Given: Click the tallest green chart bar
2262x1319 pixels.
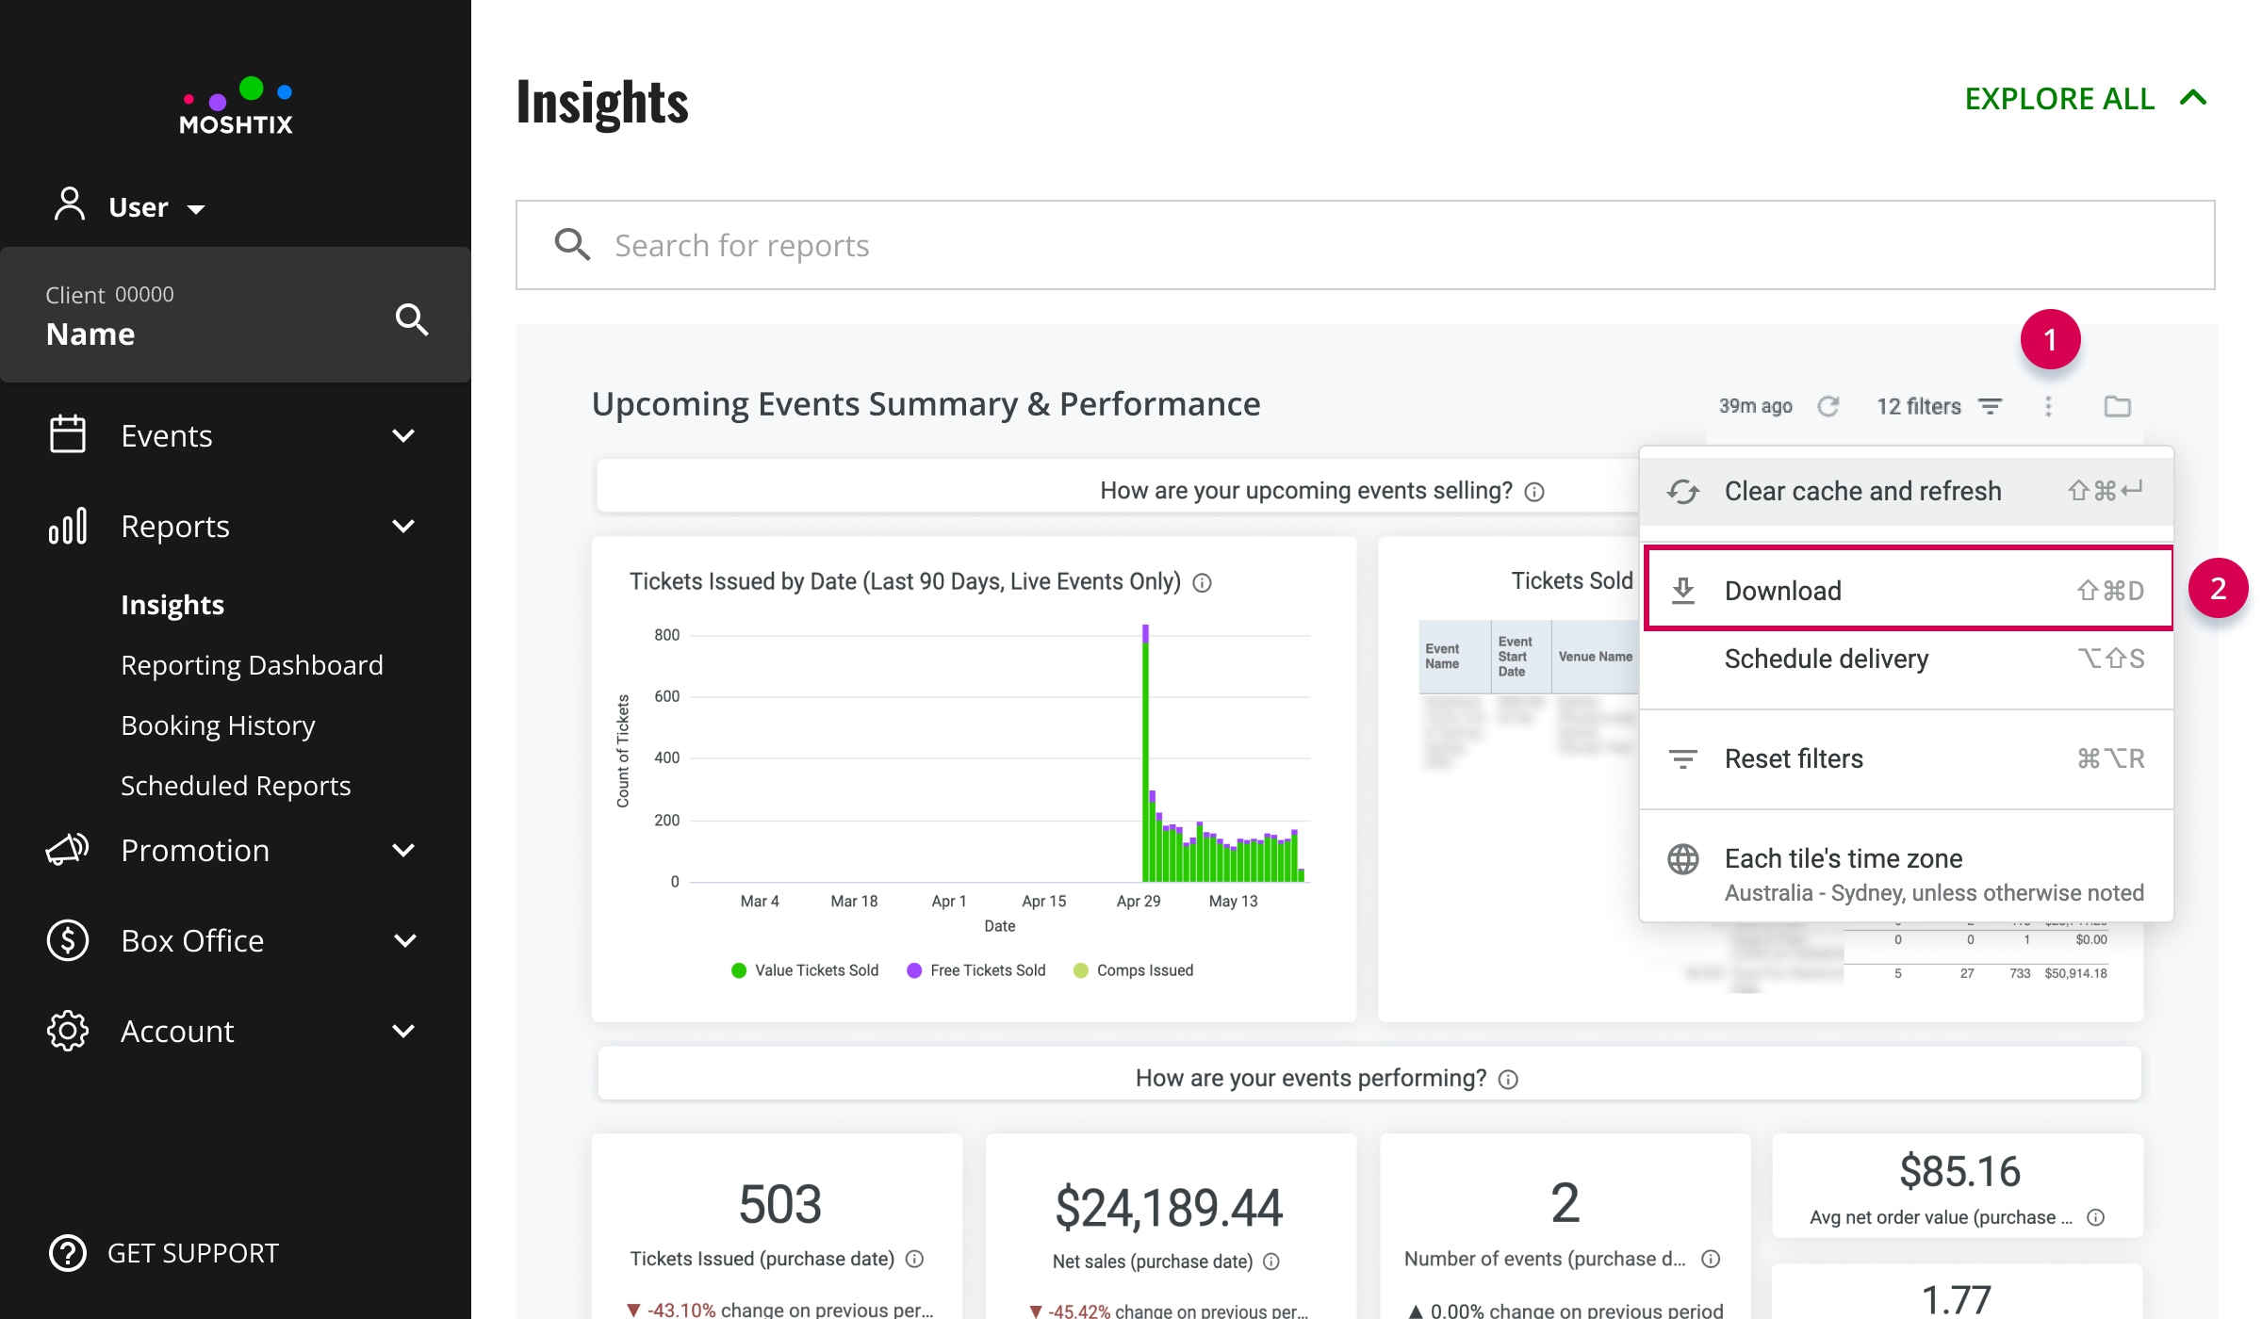Looking at the screenshot, I should click(1145, 761).
